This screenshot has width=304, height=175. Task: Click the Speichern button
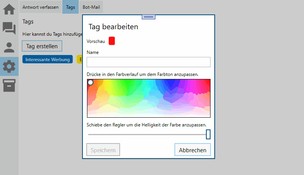coord(103,150)
